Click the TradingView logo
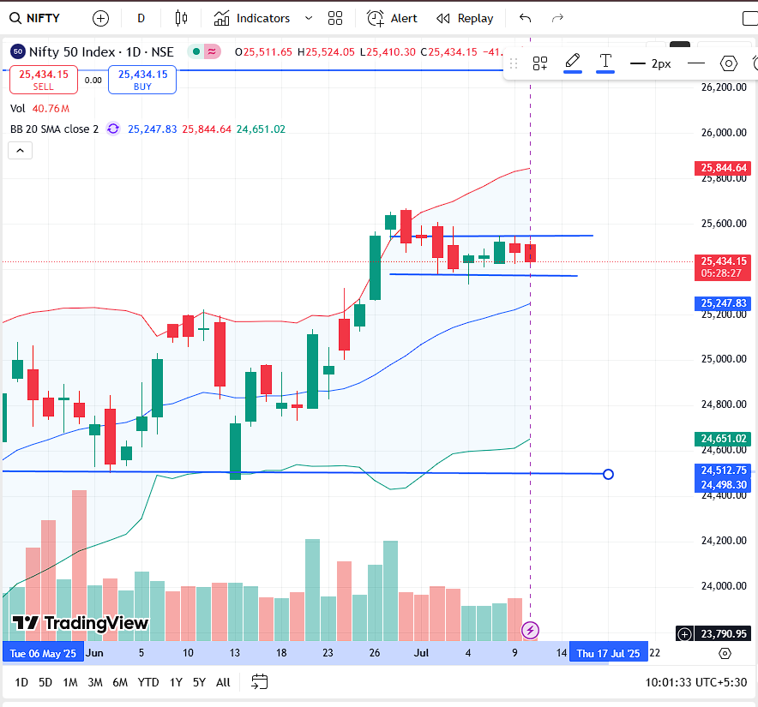 tap(81, 623)
